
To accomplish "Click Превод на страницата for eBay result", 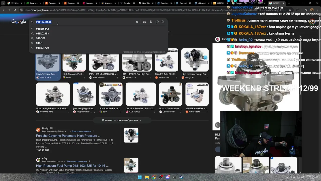I will point(77,161).
